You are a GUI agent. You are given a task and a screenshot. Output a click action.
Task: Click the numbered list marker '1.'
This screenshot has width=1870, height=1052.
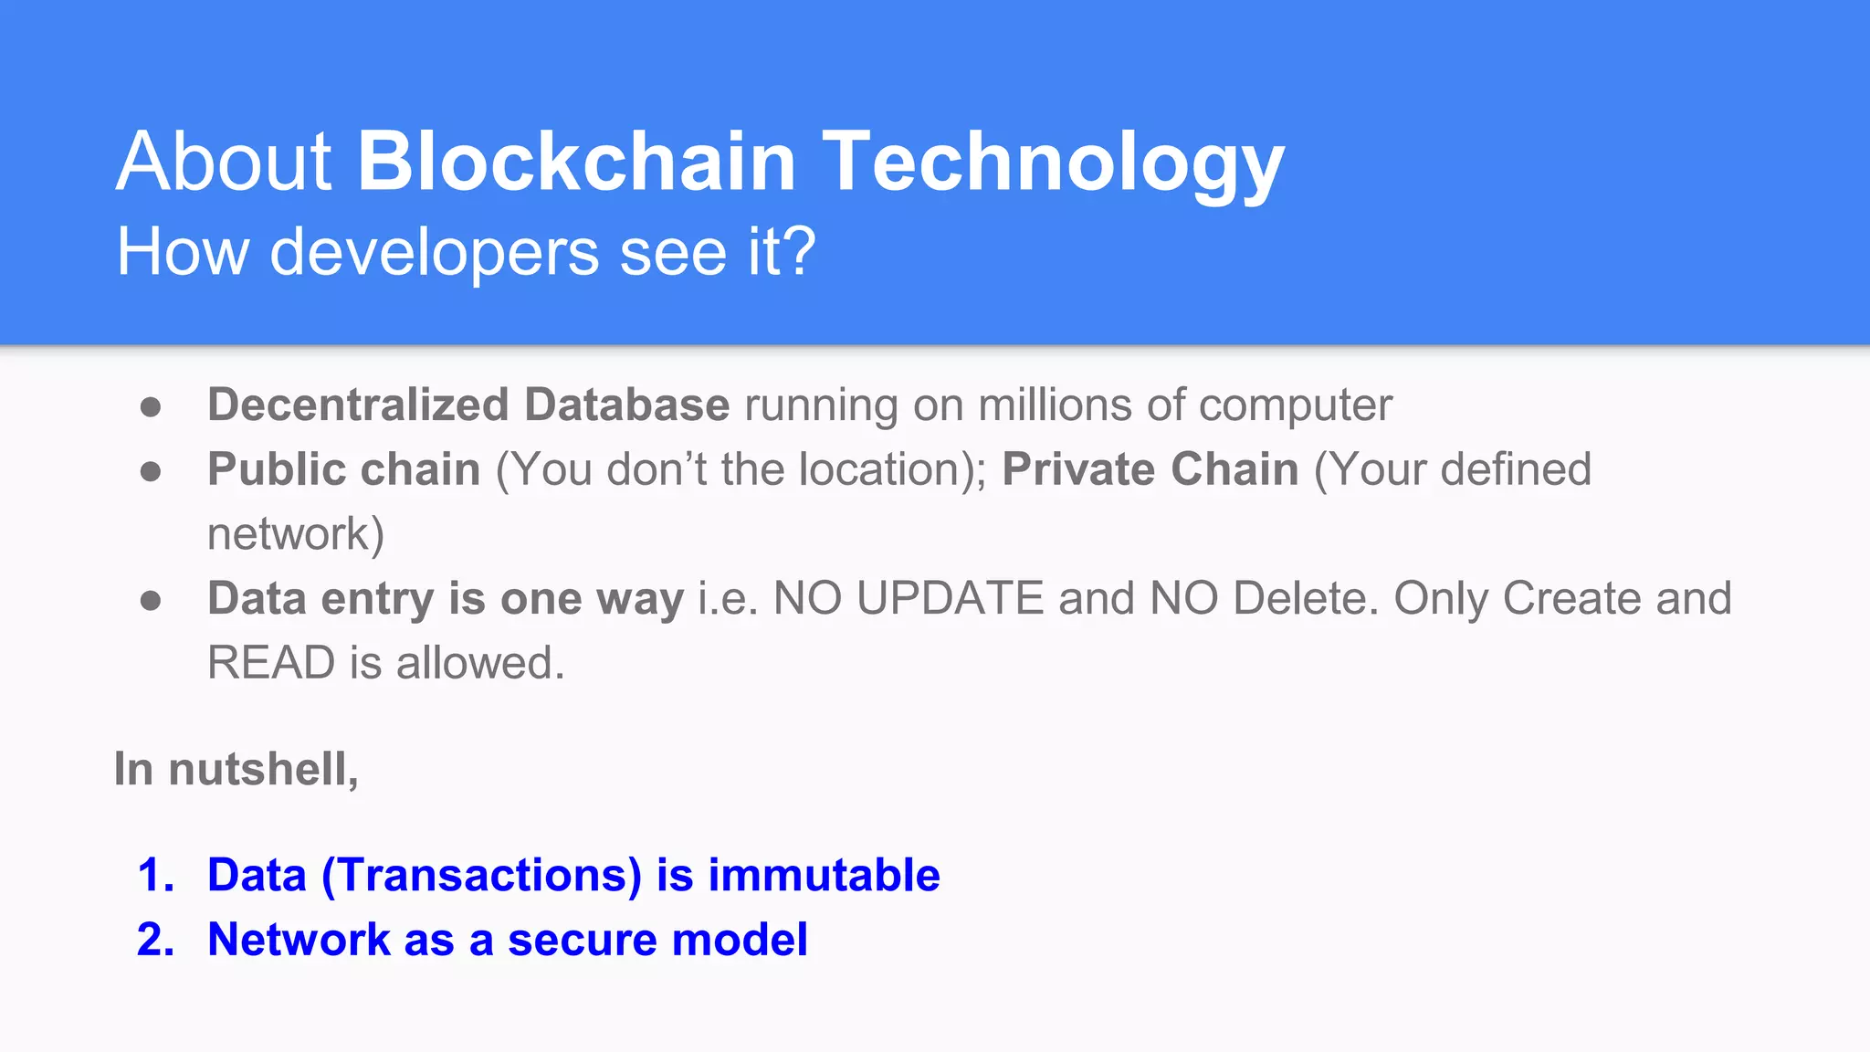(156, 875)
